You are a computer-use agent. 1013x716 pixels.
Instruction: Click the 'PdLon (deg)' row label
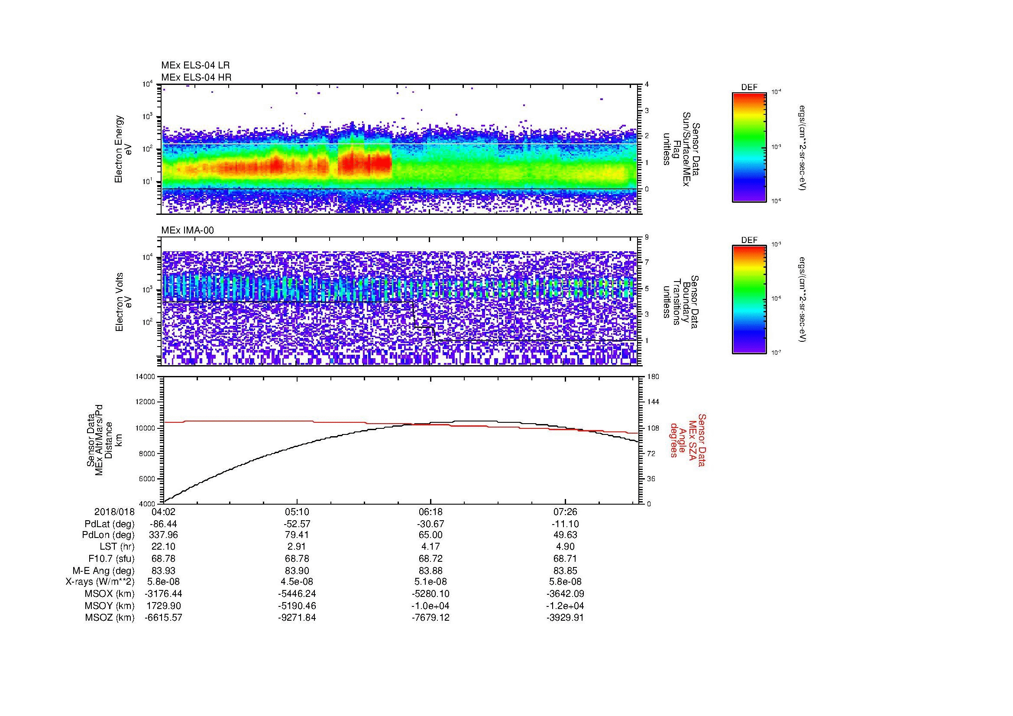108,535
